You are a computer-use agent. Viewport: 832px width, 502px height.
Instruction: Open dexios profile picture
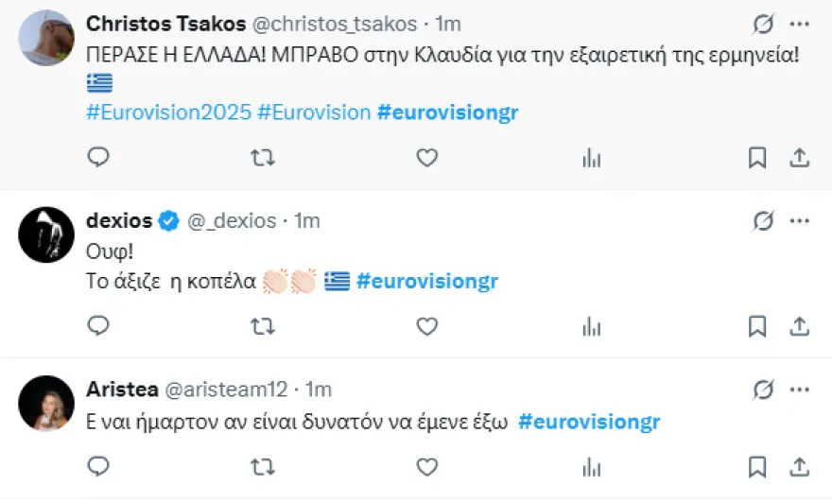[x=46, y=234]
